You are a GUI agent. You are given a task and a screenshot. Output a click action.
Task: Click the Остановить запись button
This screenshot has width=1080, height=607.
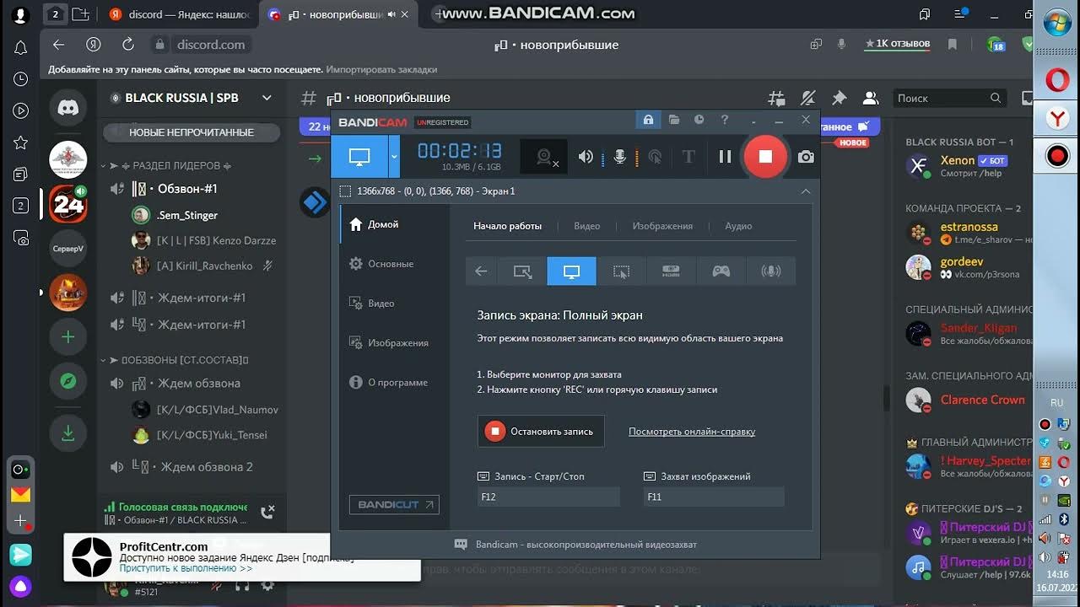[541, 431]
